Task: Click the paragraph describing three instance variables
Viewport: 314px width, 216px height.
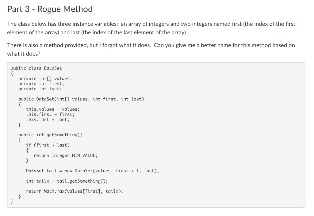Action: tap(151, 28)
